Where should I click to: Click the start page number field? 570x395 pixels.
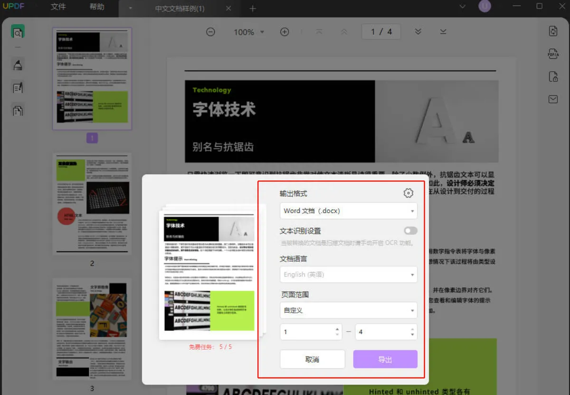306,332
